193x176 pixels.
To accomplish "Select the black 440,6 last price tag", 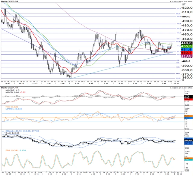I will (x=187, y=43).
